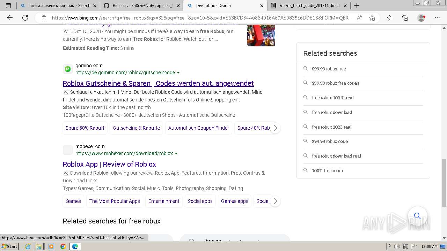Switch to no escape.exe download tab
447x251 pixels.
click(58, 6)
